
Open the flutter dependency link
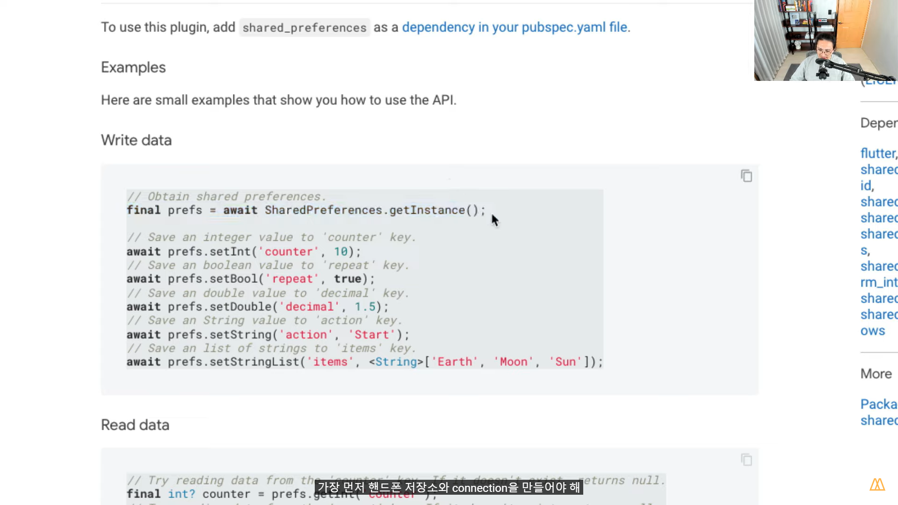[878, 153]
